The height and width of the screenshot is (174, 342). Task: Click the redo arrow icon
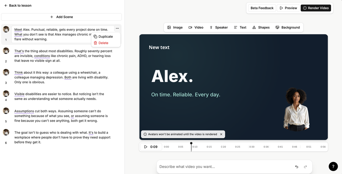click(x=305, y=167)
